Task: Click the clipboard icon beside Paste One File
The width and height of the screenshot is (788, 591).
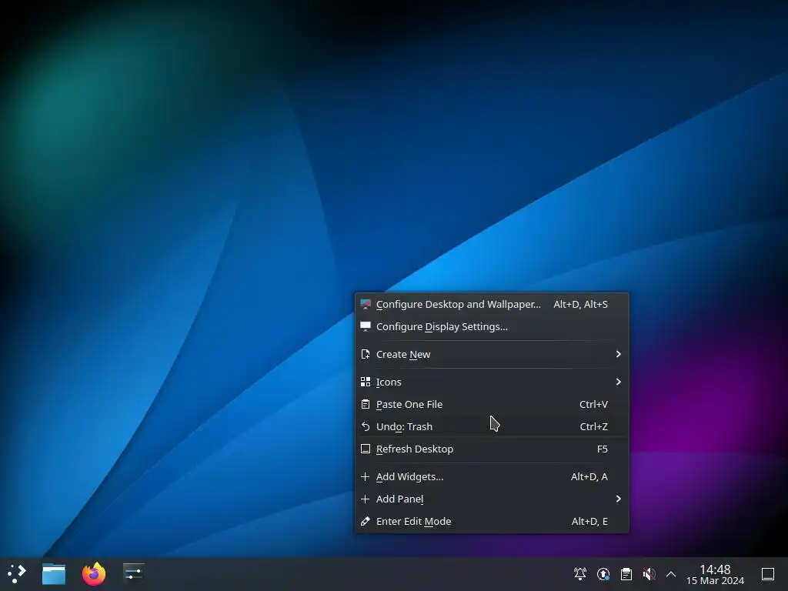Action: tap(366, 404)
